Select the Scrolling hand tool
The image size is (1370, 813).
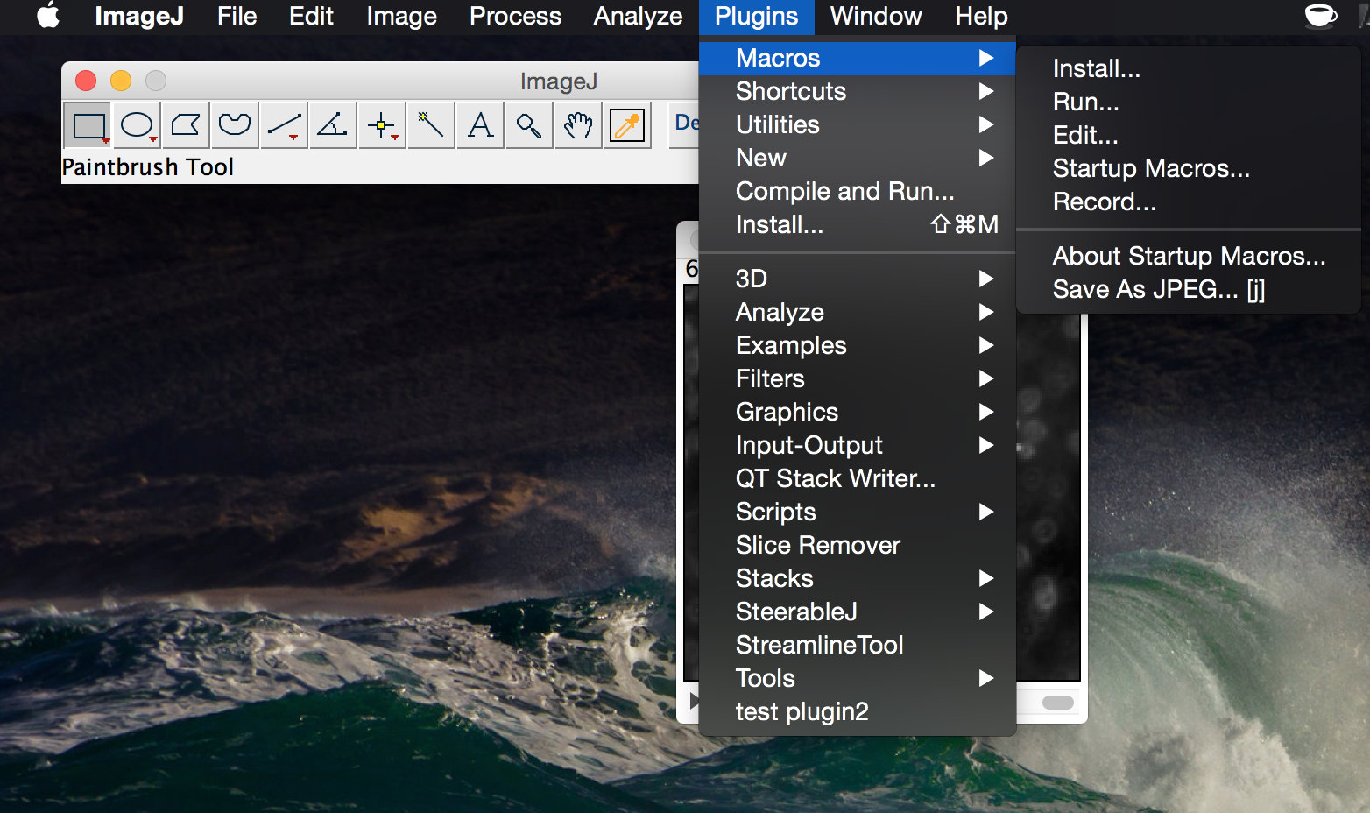click(x=578, y=125)
